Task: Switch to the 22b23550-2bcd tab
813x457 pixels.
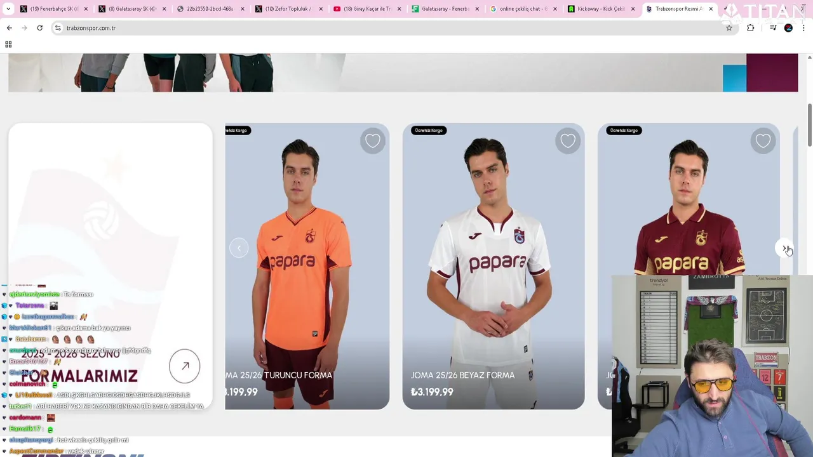Action: pyautogui.click(x=210, y=9)
